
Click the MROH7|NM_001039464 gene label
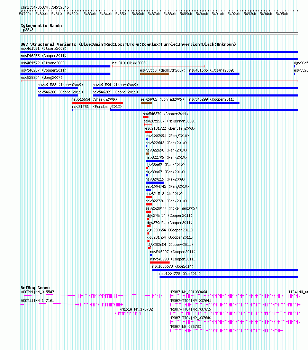[x=188, y=292]
